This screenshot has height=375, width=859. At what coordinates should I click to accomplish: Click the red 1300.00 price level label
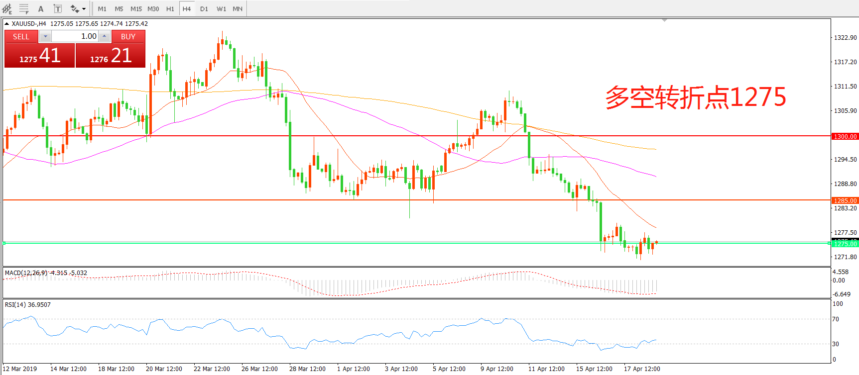tap(845, 136)
